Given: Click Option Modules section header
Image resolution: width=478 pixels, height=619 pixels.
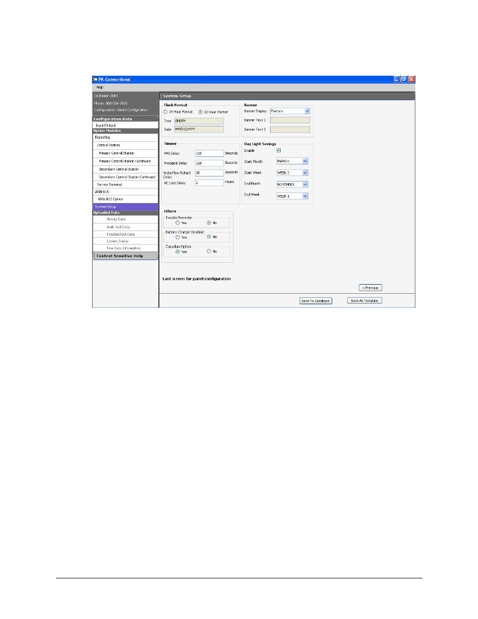Looking at the screenshot, I should (x=125, y=131).
